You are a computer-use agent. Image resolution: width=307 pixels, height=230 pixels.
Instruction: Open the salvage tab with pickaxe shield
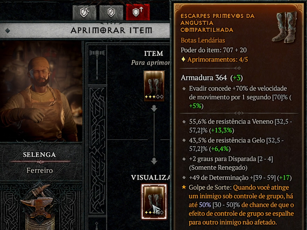point(84,13)
